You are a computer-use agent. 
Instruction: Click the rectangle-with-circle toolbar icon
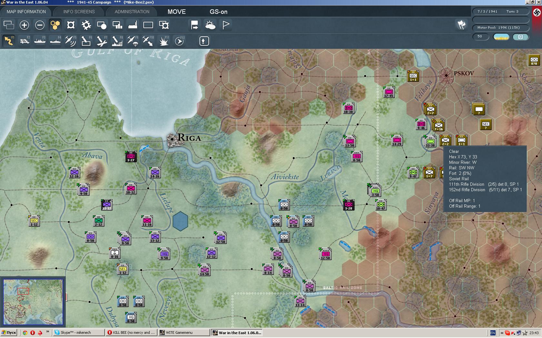(102, 25)
